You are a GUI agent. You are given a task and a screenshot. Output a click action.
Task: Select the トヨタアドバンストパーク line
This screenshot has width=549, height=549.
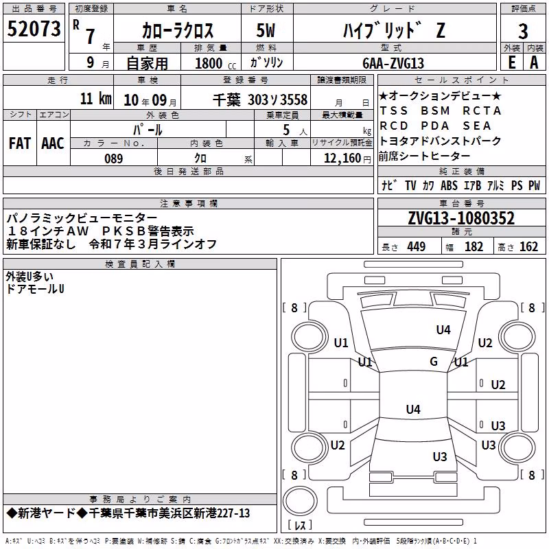tap(440, 141)
